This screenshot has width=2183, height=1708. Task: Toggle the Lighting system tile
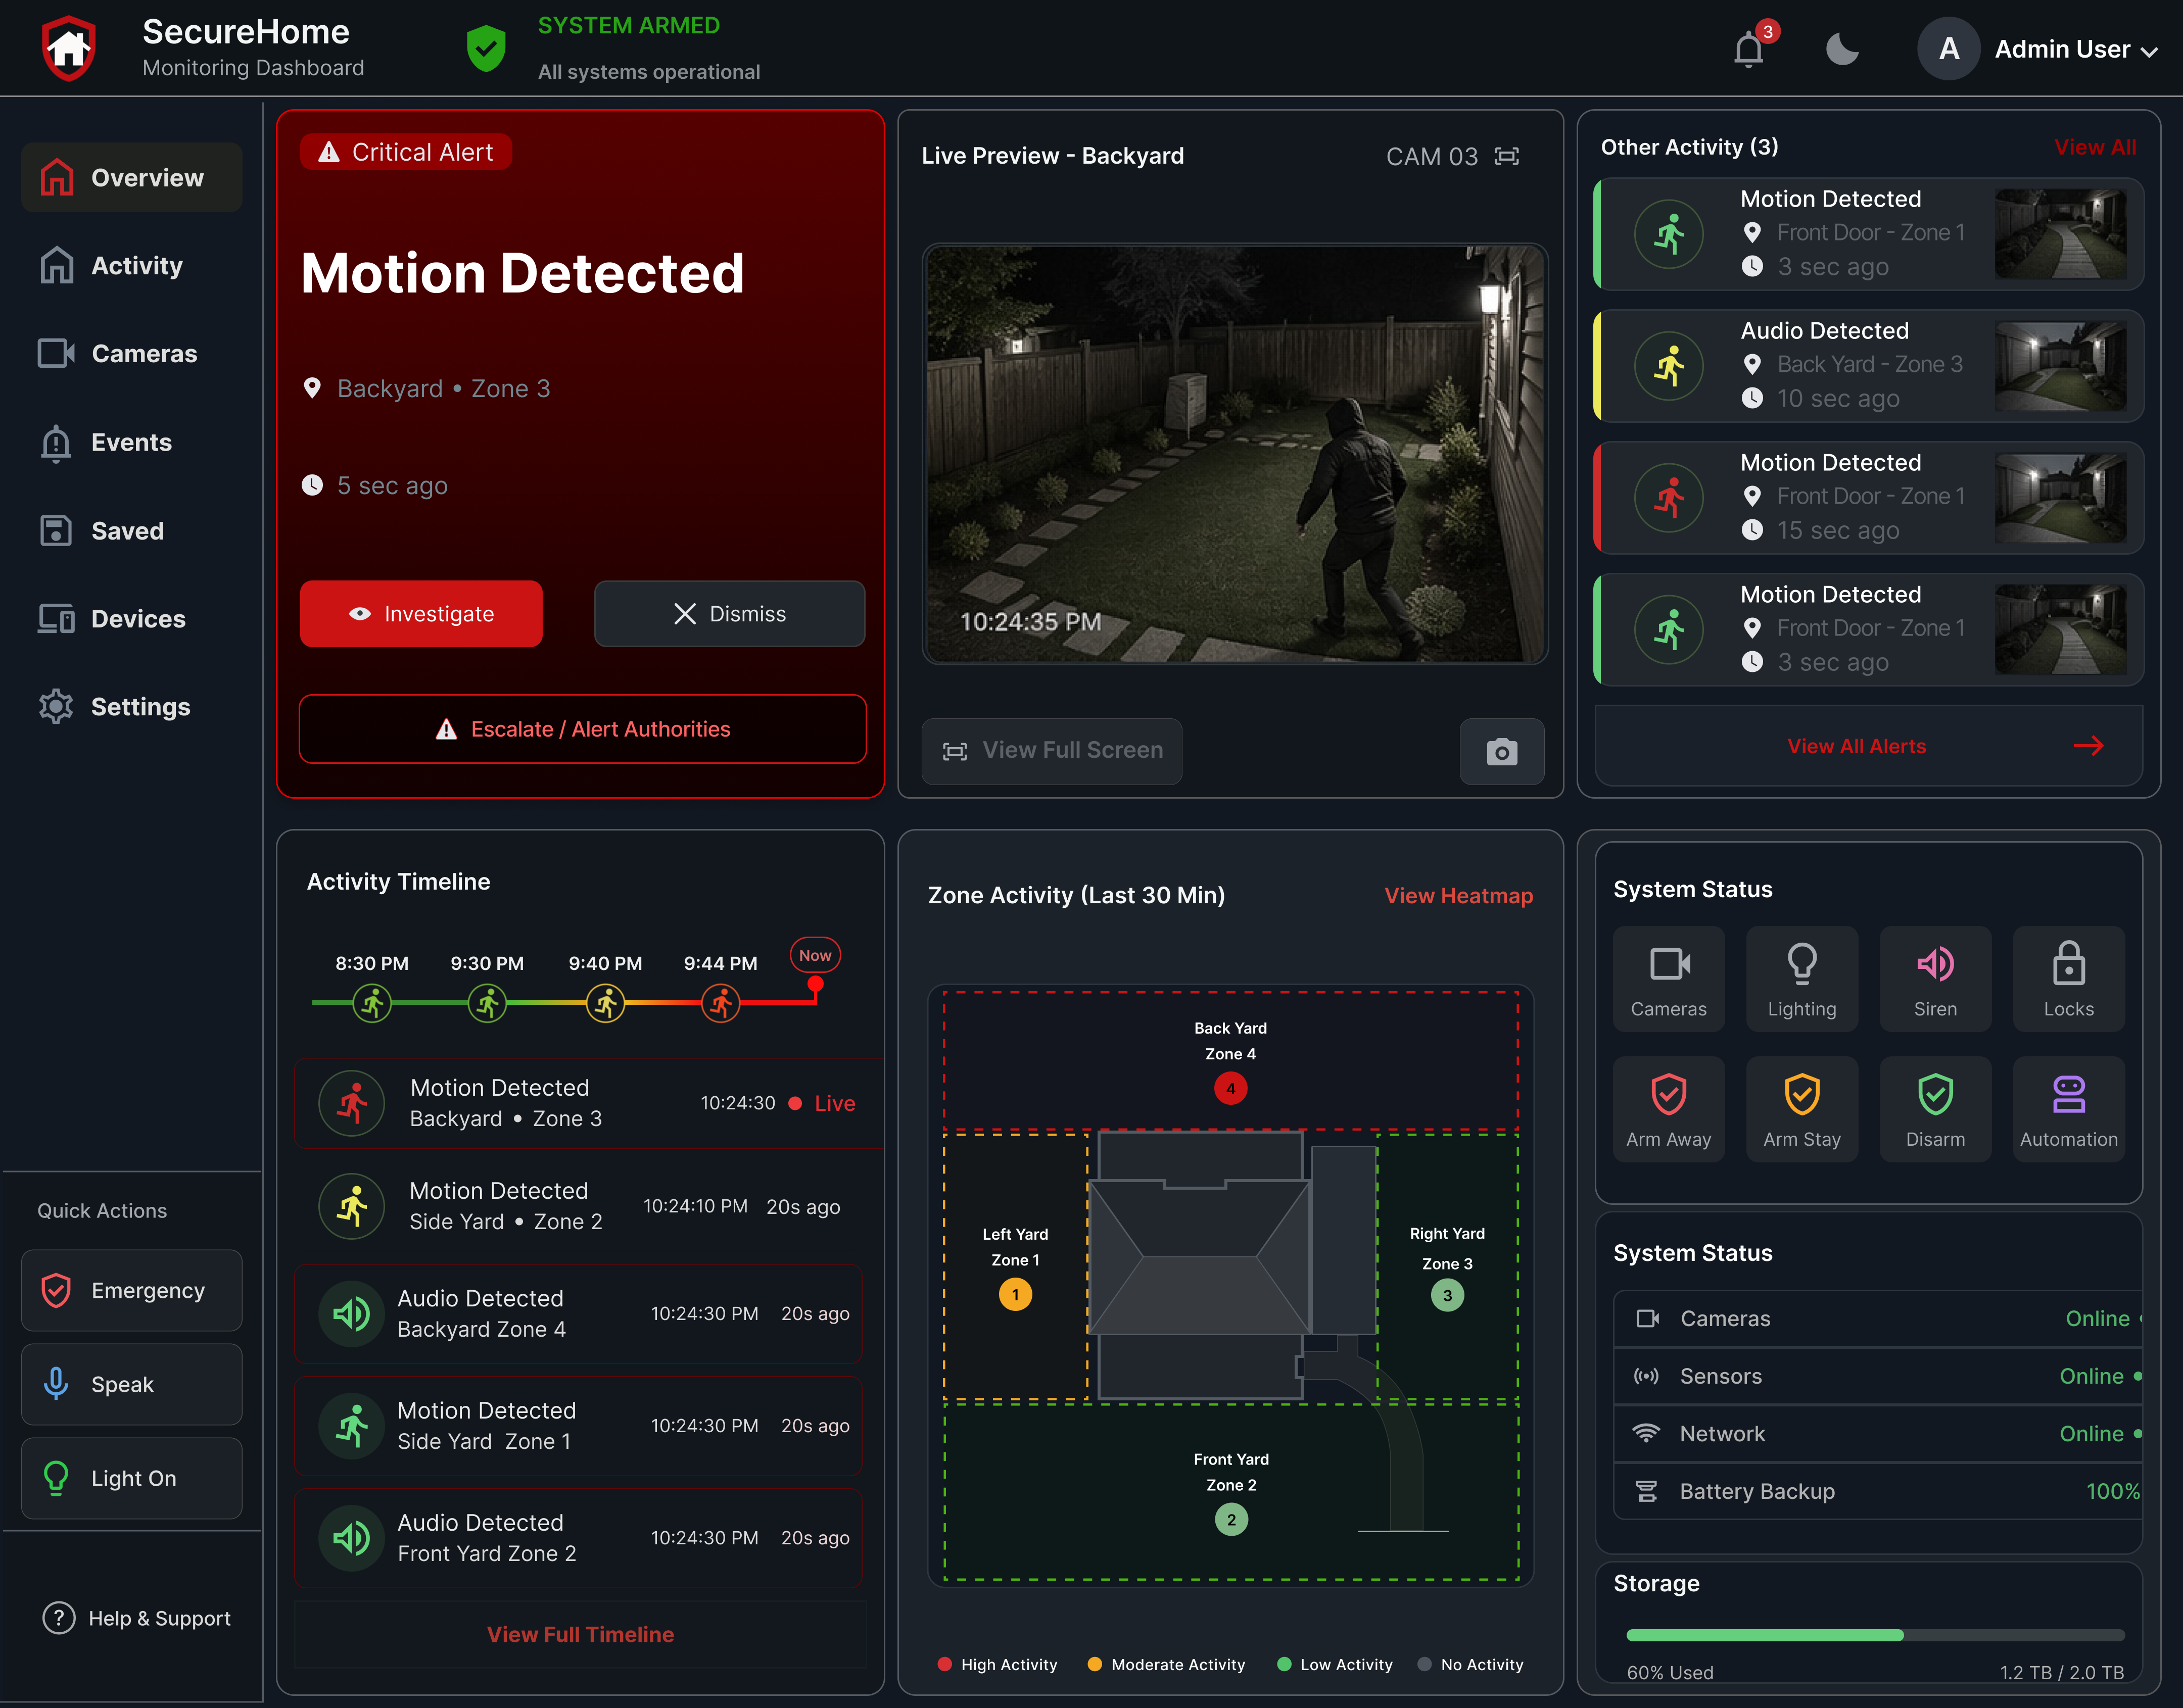click(x=1802, y=979)
